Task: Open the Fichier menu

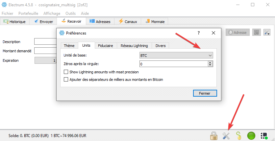Action: pyautogui.click(x=7, y=13)
